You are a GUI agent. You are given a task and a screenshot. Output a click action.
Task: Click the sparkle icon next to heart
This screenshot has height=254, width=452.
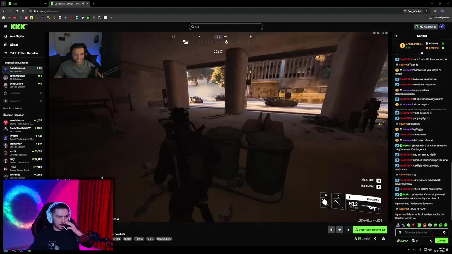(x=348, y=230)
